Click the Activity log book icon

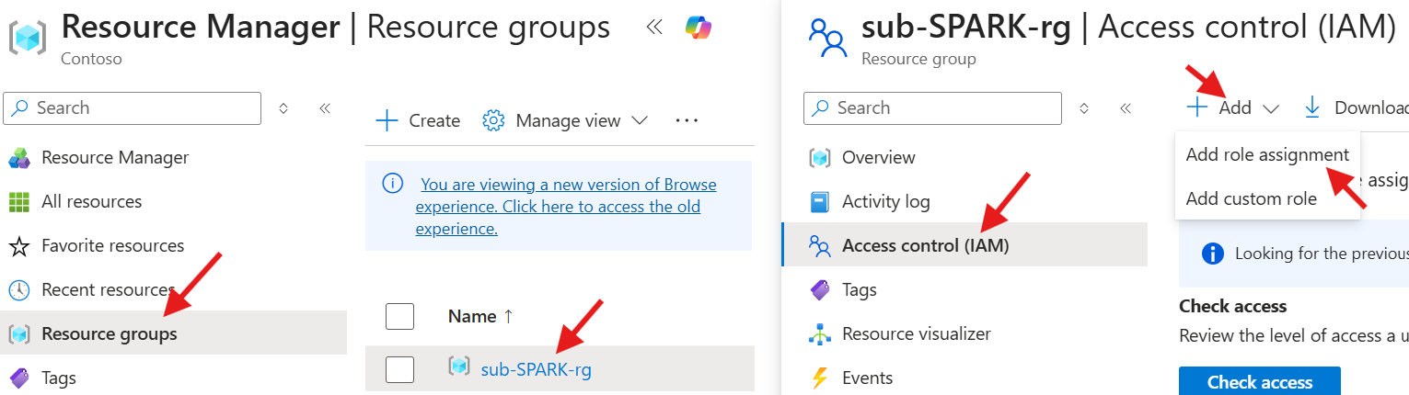(x=819, y=202)
